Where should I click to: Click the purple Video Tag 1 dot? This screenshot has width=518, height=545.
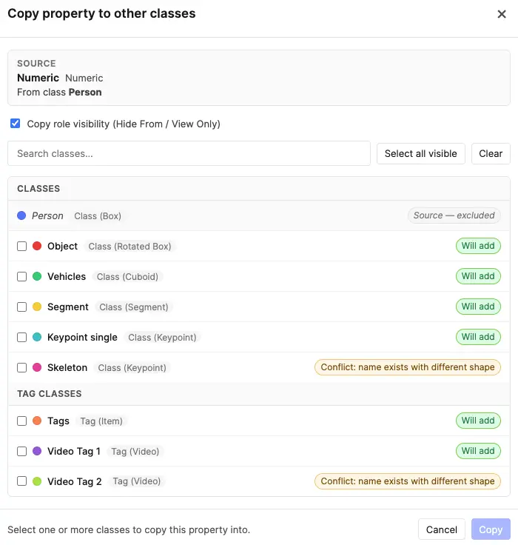pos(37,451)
